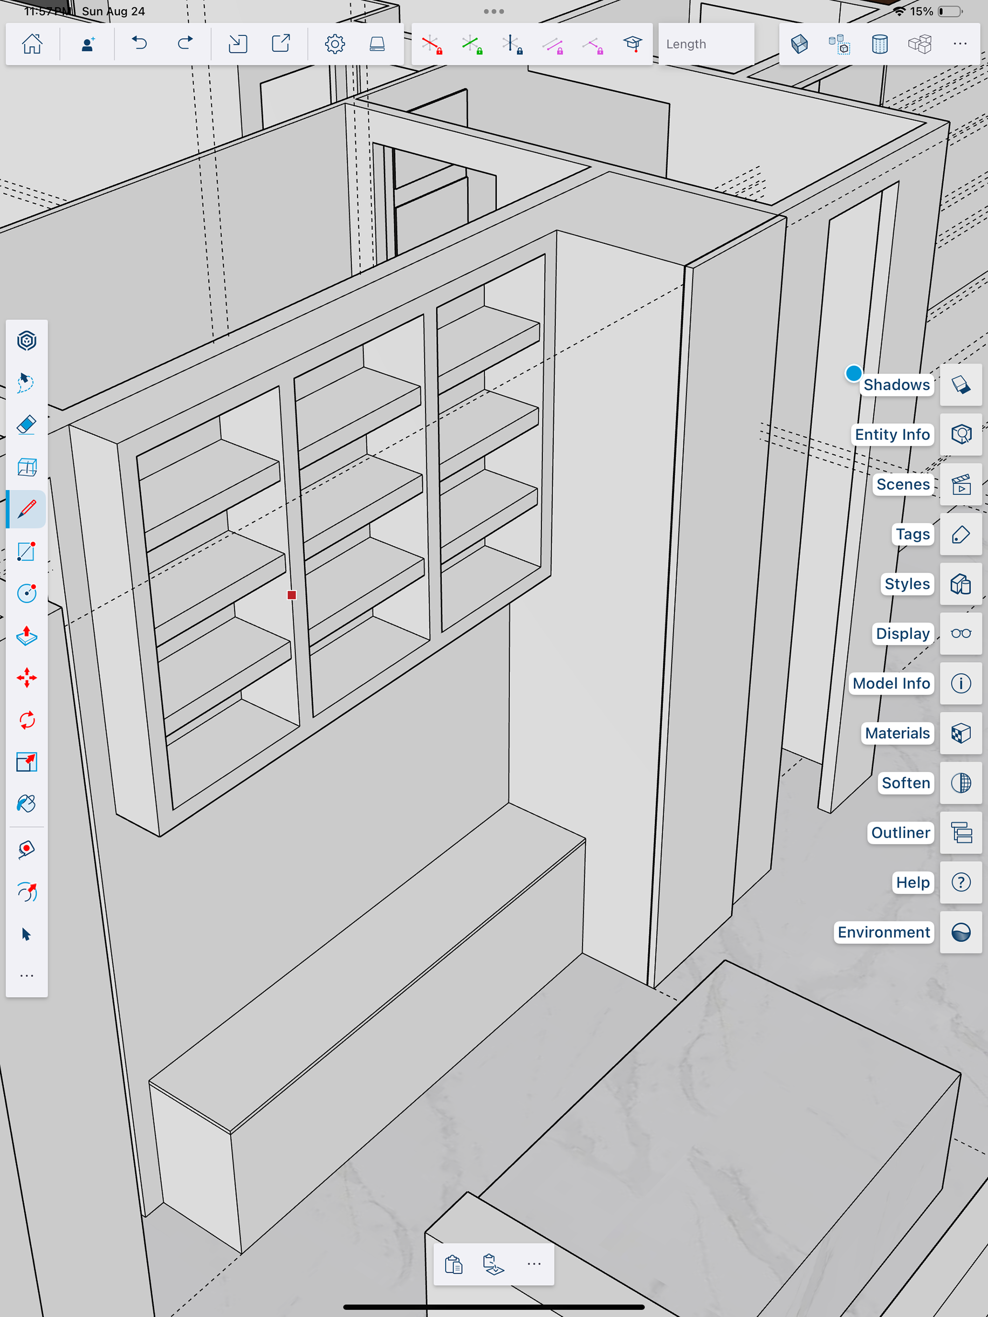Select the Circle drawing tool
The height and width of the screenshot is (1317, 988).
click(26, 593)
